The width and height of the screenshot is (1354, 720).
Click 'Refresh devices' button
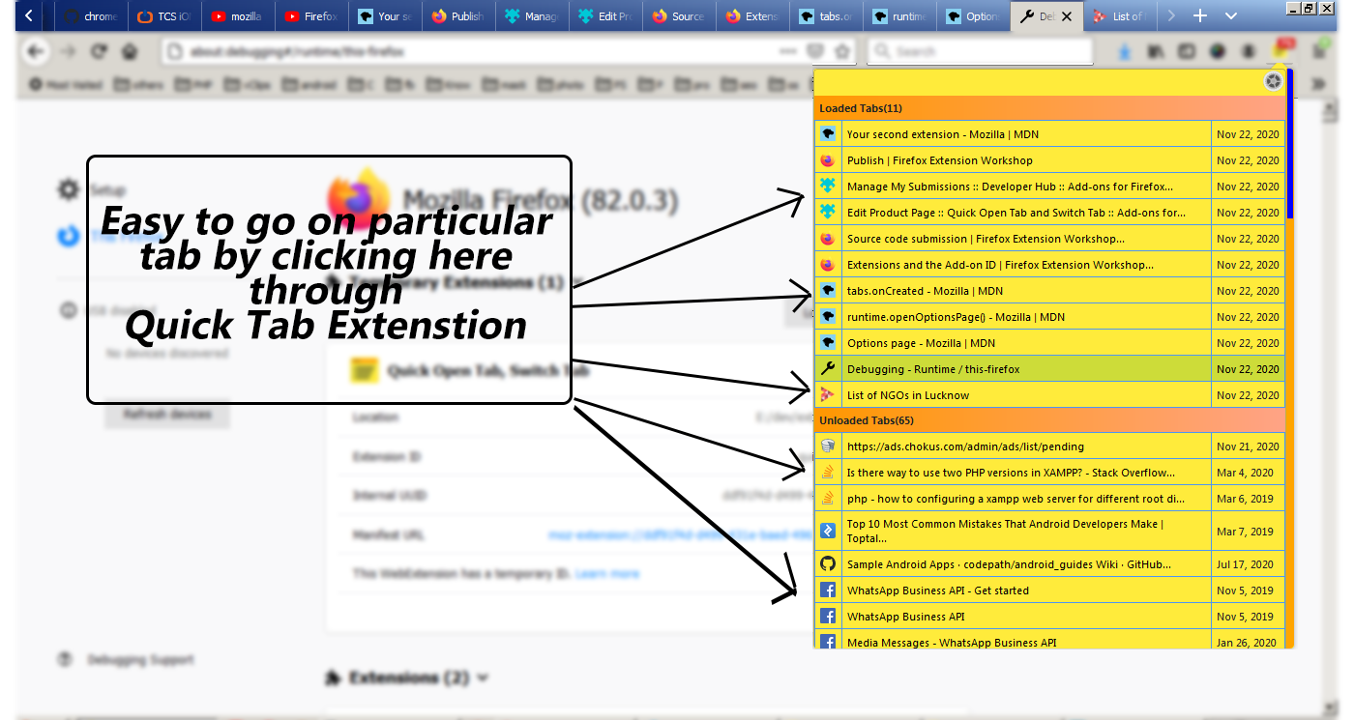point(167,414)
